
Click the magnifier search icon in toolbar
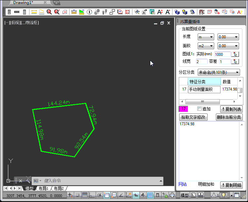tap(49, 12)
